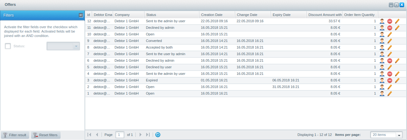Screen dimensions: 407x140
Task: Refresh the offers grid
Action: [x=158, y=135]
